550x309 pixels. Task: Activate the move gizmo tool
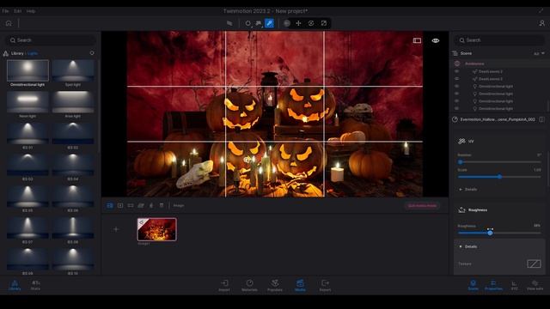[298, 23]
